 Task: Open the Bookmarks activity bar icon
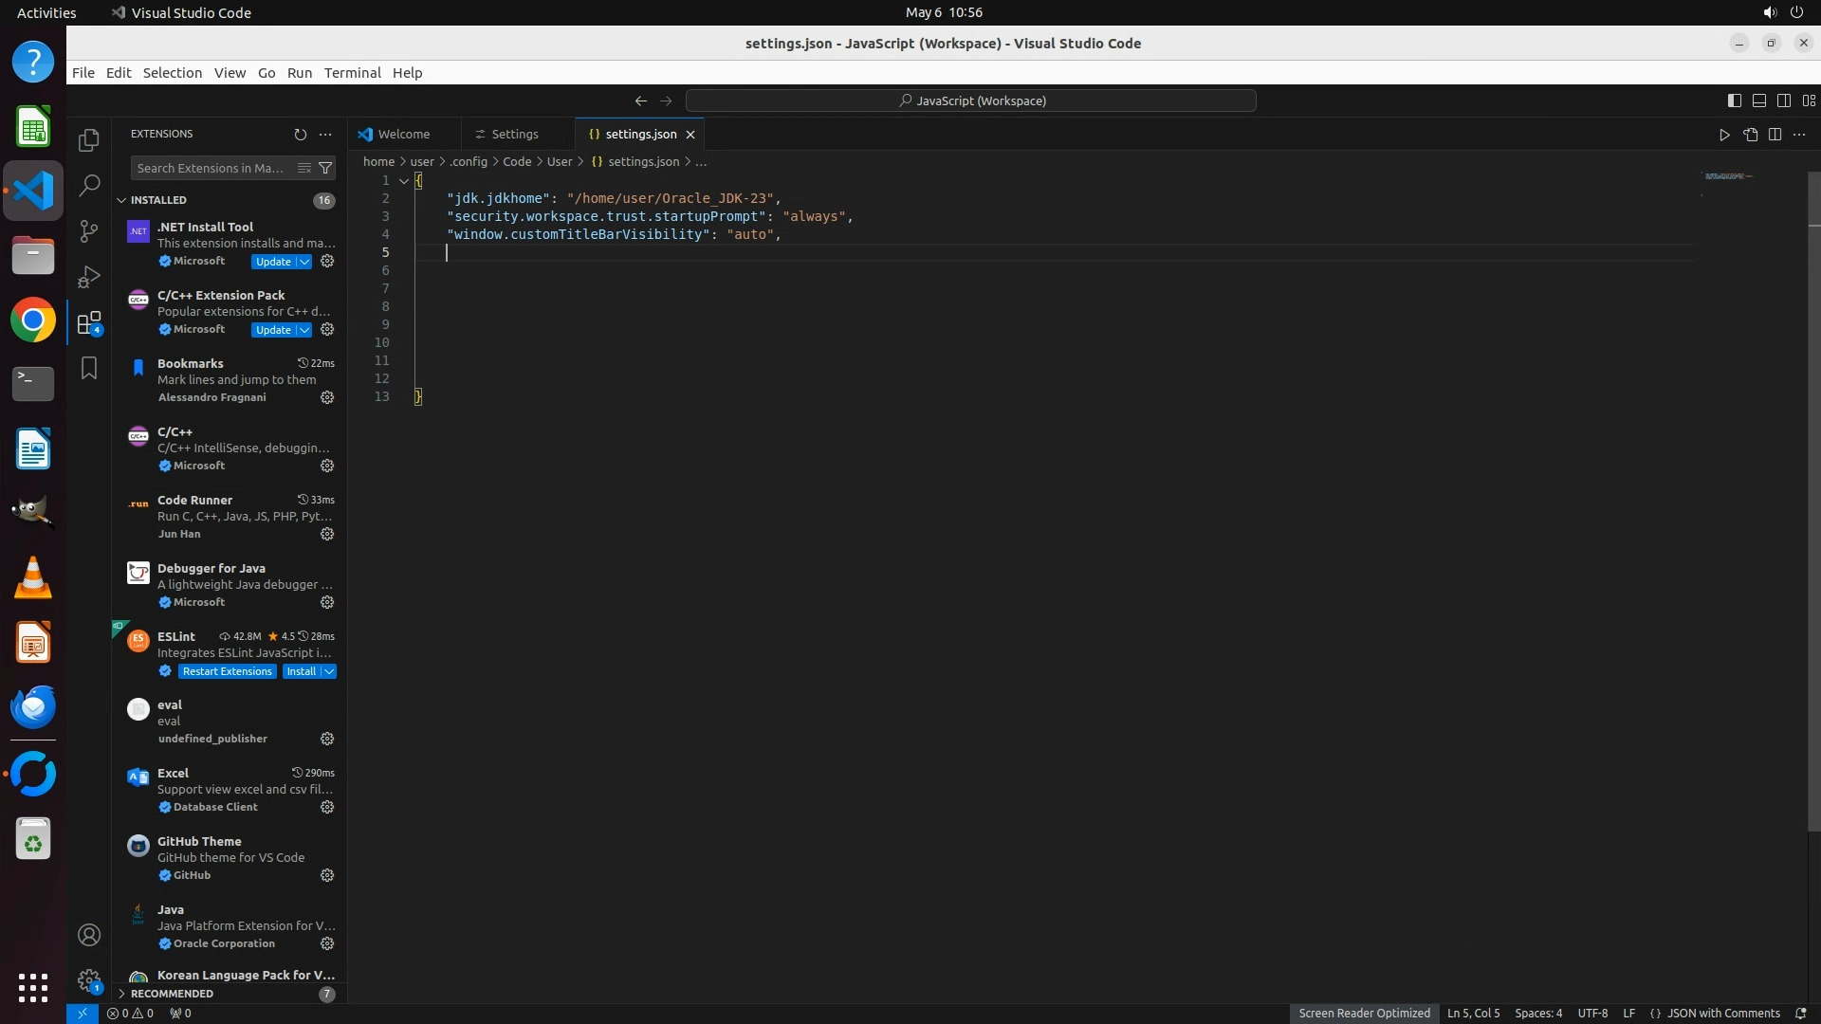tap(89, 368)
